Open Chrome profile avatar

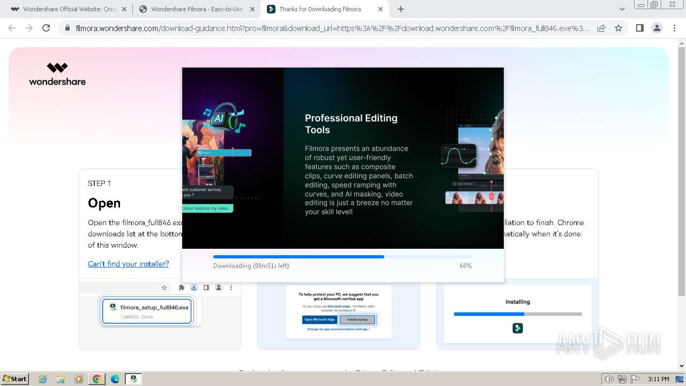657,28
